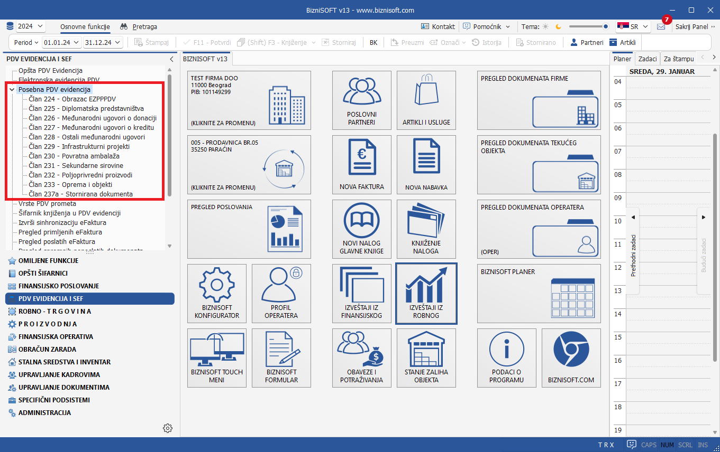The width and height of the screenshot is (720, 452).
Task: Open Novi Nalog Glavne Knjige tile
Action: pyautogui.click(x=362, y=229)
